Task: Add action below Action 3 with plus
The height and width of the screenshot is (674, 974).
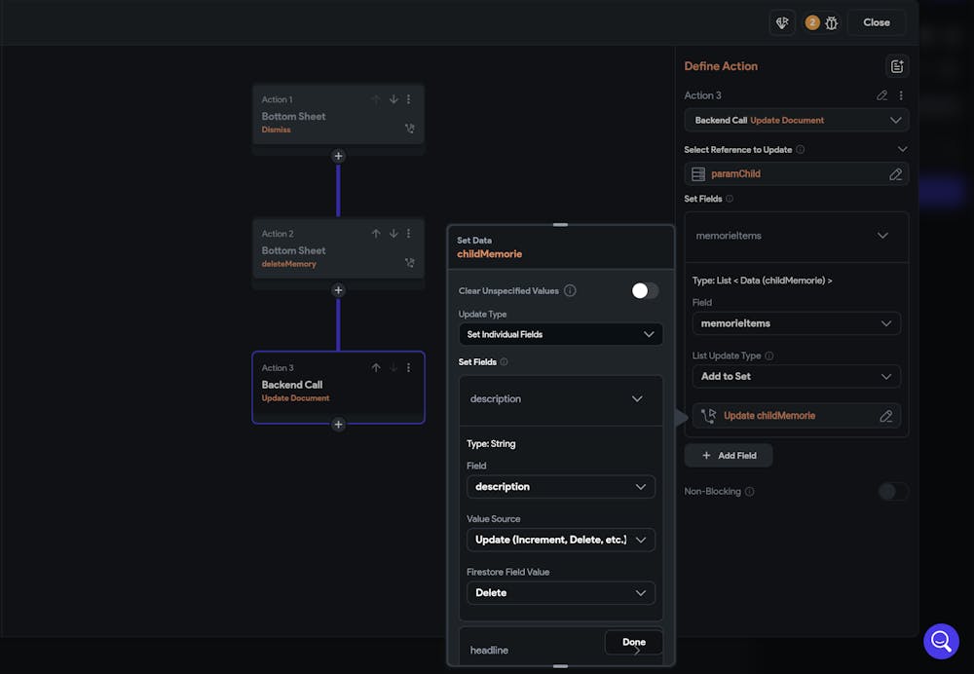Action: [338, 425]
